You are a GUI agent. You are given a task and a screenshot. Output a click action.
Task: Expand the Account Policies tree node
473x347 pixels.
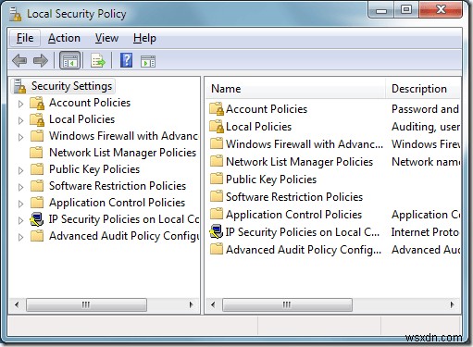tap(20, 104)
